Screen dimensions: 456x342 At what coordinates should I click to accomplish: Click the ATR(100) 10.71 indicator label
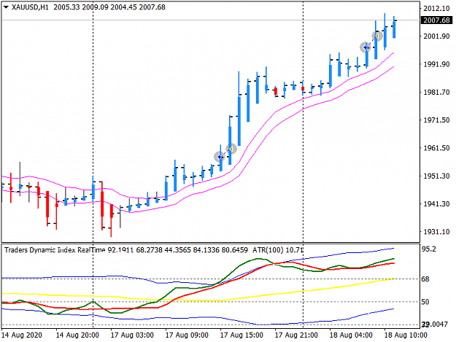(x=278, y=250)
